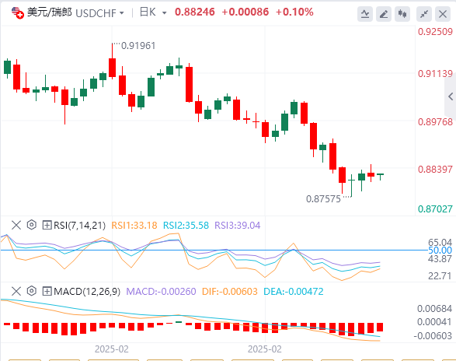Click the left 2025-02 date label
This screenshot has width=456, height=361.
coord(112,349)
